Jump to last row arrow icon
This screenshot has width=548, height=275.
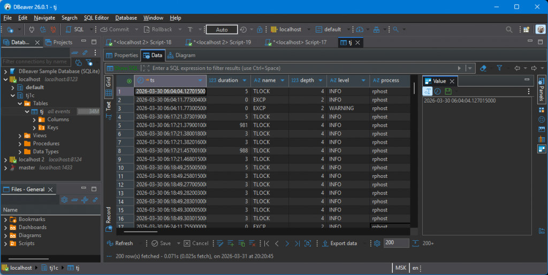297,243
